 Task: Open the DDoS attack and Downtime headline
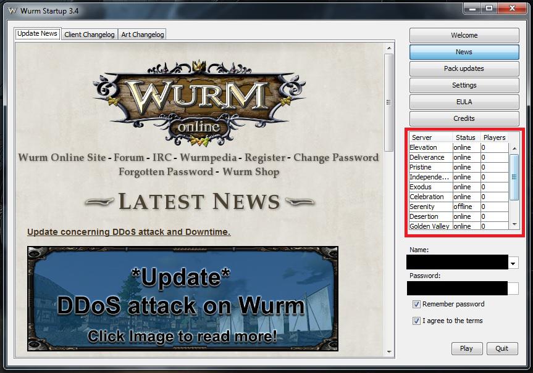[129, 232]
